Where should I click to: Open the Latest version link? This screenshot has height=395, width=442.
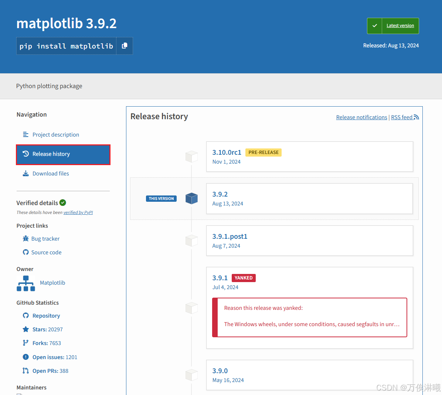pos(400,26)
